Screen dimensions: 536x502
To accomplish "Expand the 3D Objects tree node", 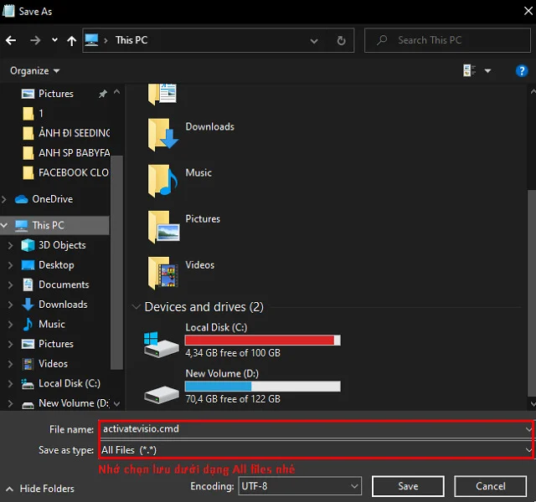I will point(10,245).
